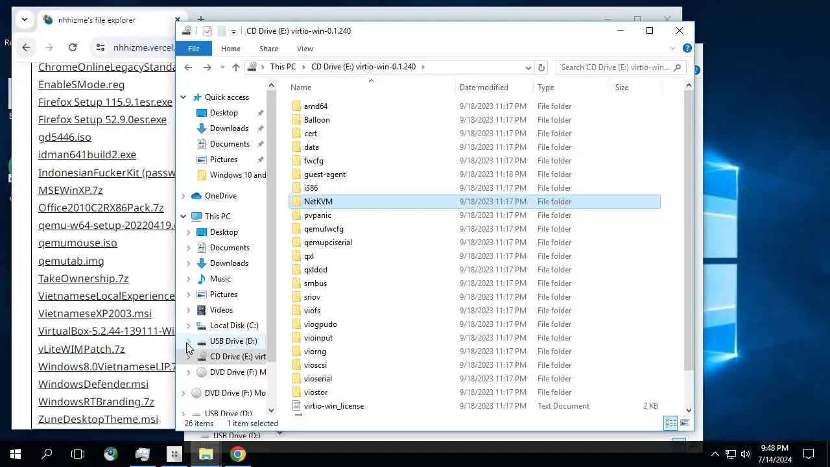Open the Customize Quick Access Toolbar dropdown
This screenshot has width=830, height=467.
point(233,31)
